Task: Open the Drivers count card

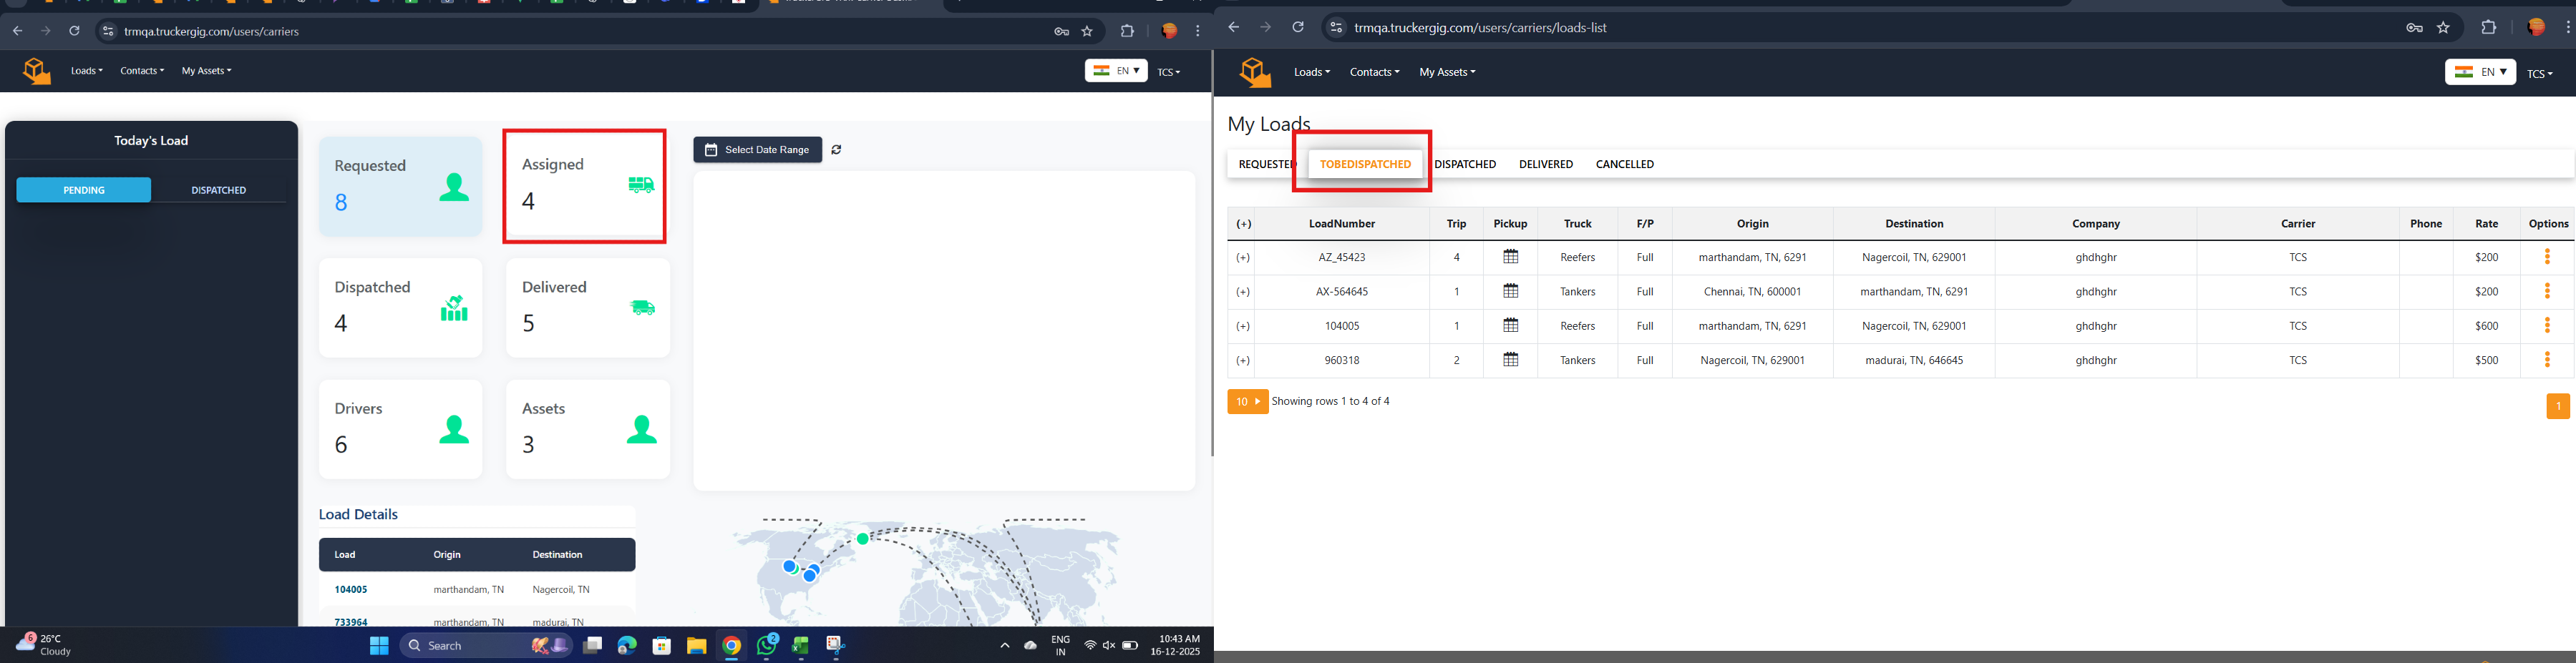Action: tap(400, 429)
